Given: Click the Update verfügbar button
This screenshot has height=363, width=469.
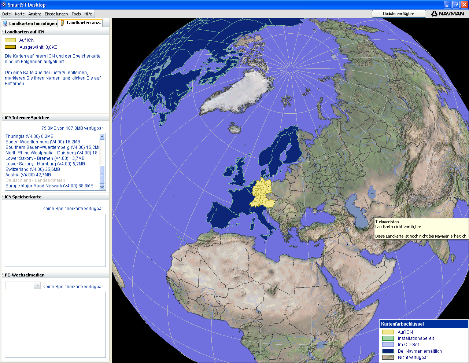Looking at the screenshot, I should 399,14.
